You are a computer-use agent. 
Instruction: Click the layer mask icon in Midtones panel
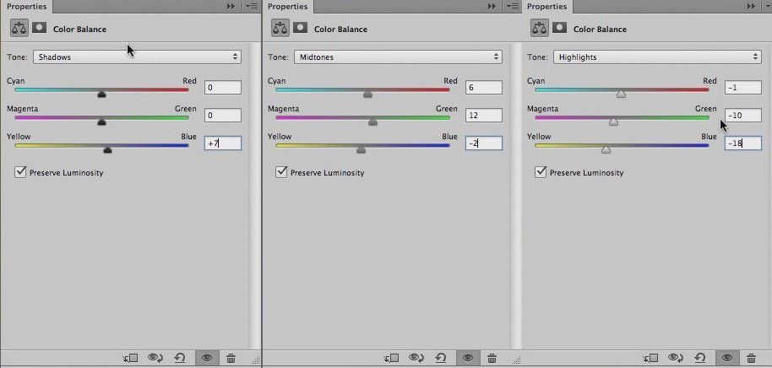[x=301, y=28]
